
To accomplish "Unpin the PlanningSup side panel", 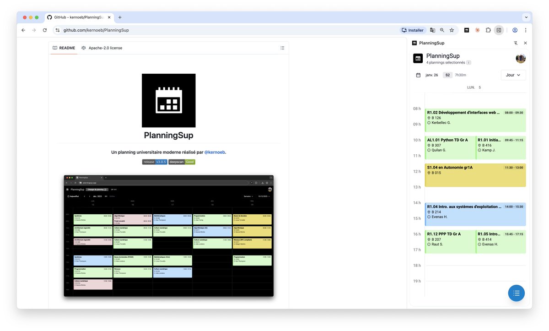I will [516, 43].
